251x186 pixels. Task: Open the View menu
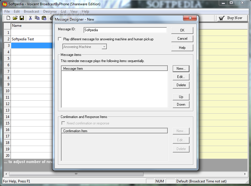(74, 11)
